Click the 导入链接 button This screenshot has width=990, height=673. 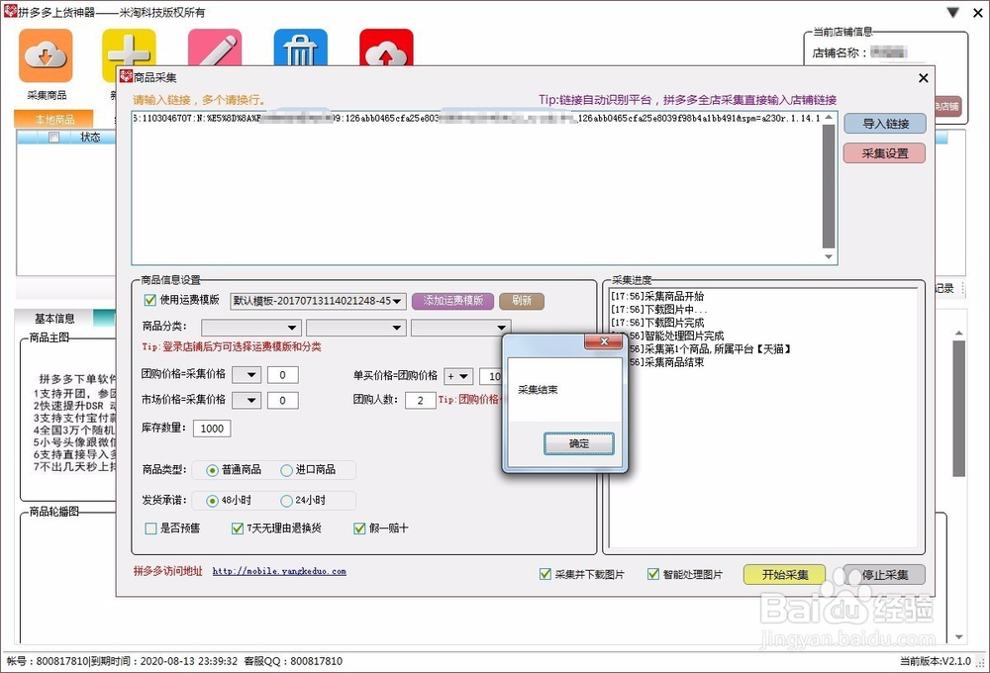[885, 124]
